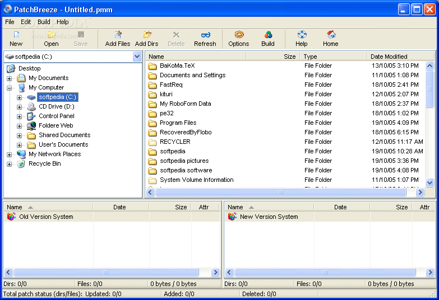Click file list scroll down arrow
This screenshot has height=300, width=439.
click(x=430, y=182)
